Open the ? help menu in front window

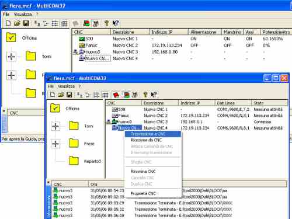point(79,86)
